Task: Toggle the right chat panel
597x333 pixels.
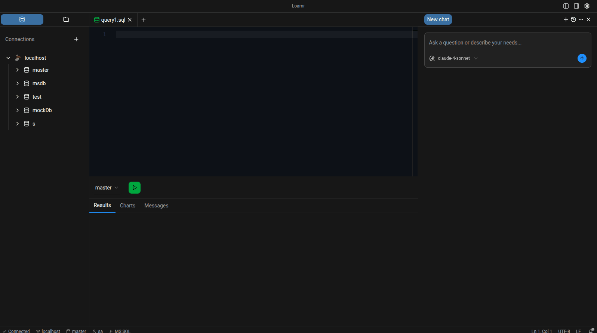Action: tap(576, 6)
